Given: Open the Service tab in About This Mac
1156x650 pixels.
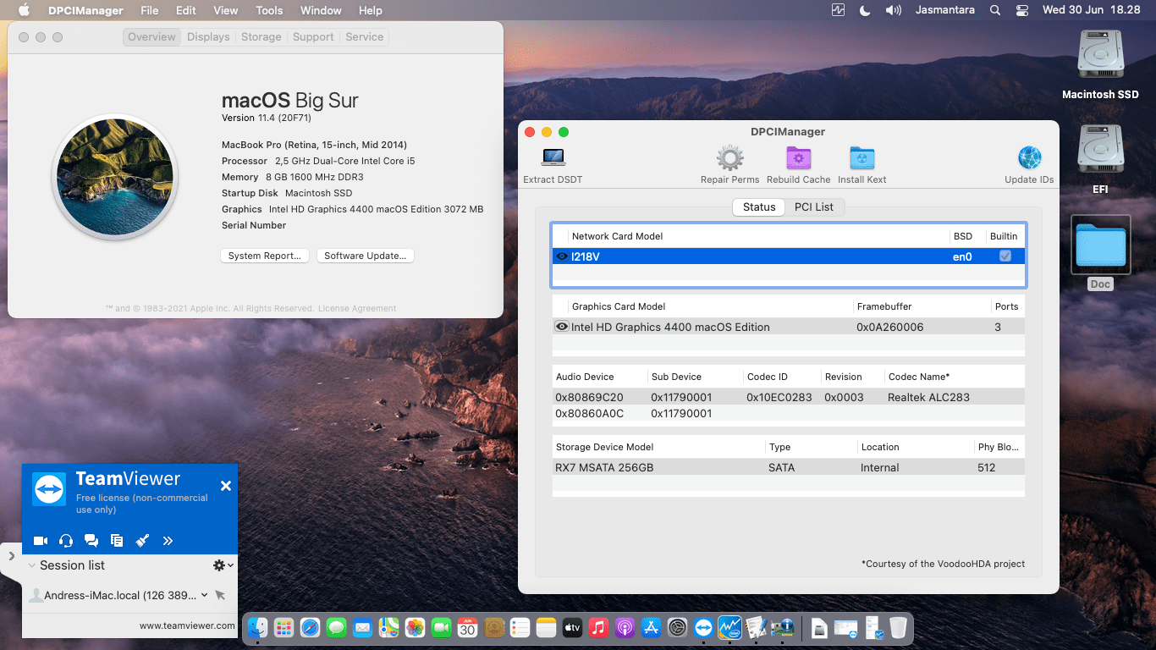Looking at the screenshot, I should coord(365,37).
